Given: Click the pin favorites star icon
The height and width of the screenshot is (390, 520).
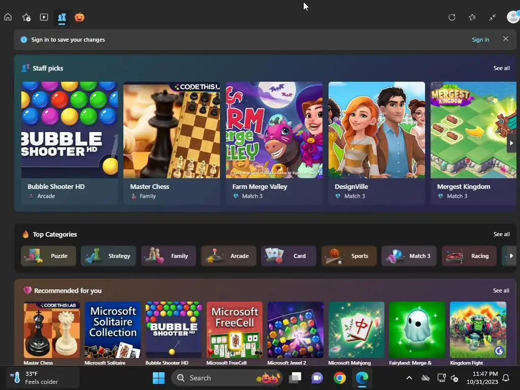Looking at the screenshot, I should [x=472, y=17].
